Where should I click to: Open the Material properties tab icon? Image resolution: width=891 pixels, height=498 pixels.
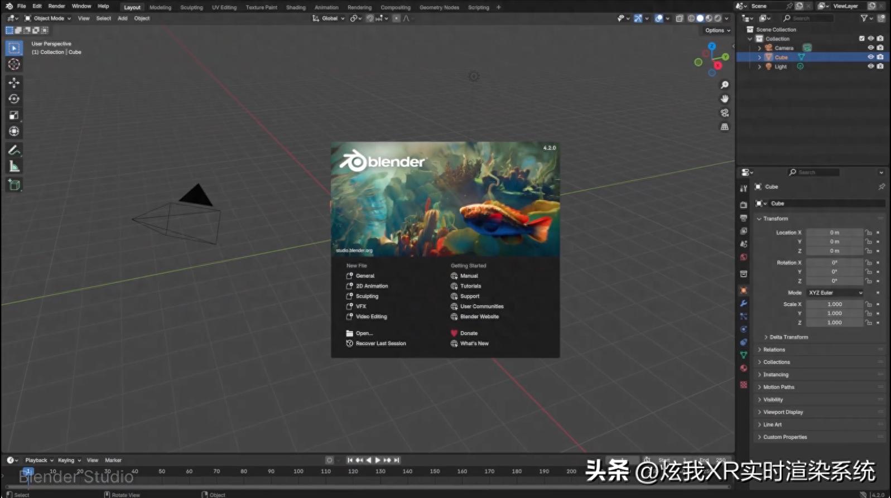pyautogui.click(x=743, y=368)
